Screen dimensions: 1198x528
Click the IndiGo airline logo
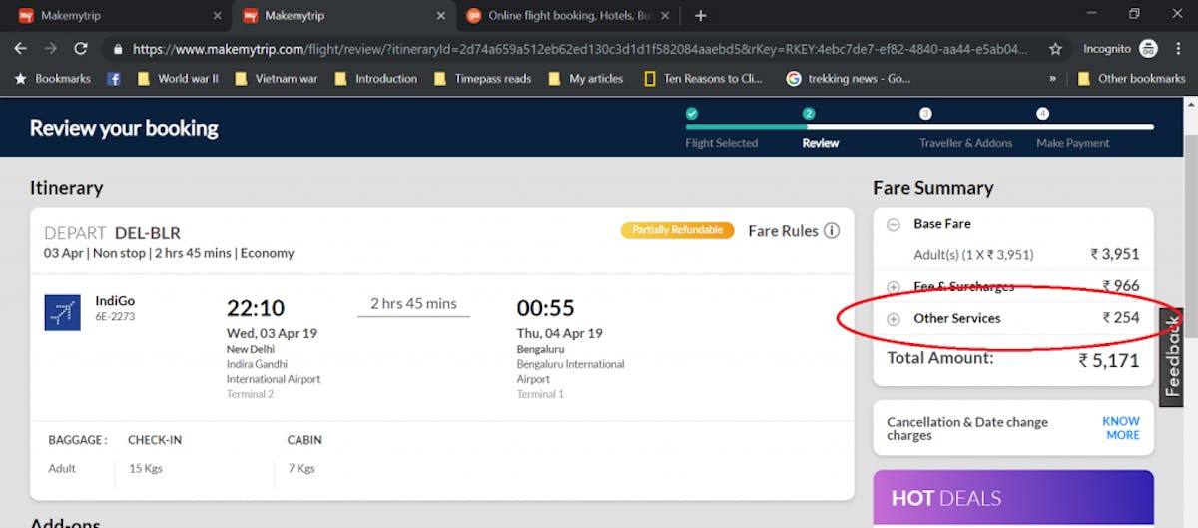coord(63,312)
